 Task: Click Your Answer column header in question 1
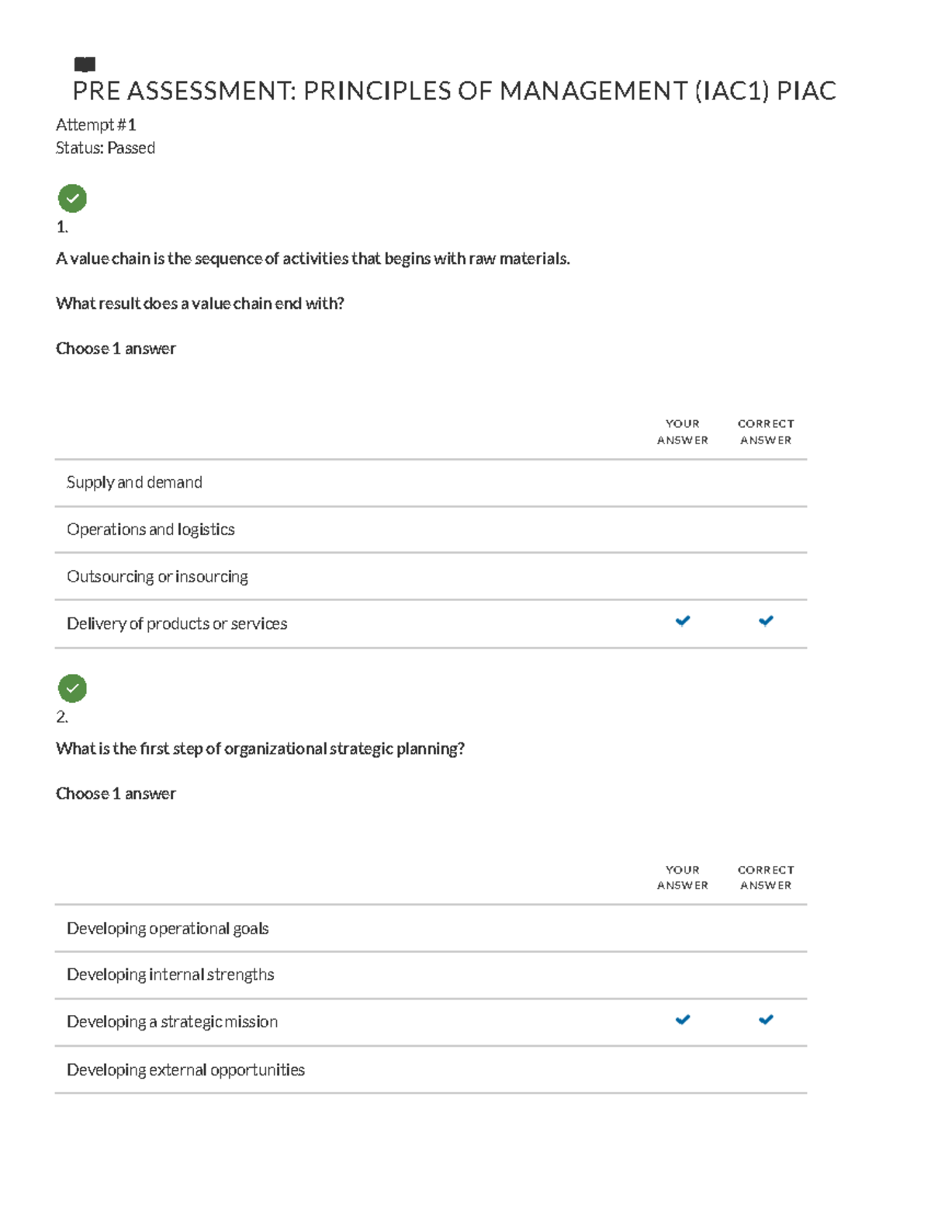point(683,432)
